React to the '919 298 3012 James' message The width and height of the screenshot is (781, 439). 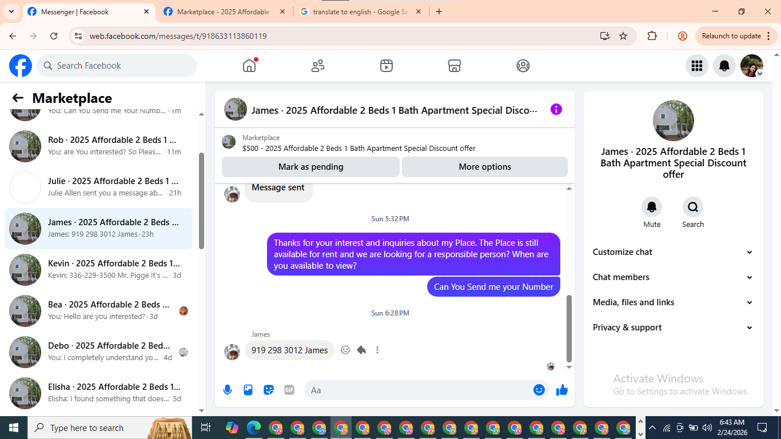[345, 350]
